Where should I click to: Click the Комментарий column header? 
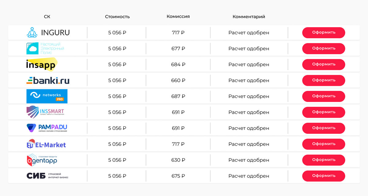(249, 17)
